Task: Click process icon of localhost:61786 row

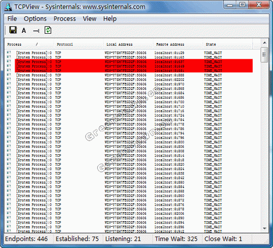Action: [9, 129]
